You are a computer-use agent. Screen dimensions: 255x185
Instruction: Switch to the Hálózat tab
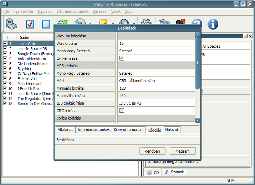(172, 129)
